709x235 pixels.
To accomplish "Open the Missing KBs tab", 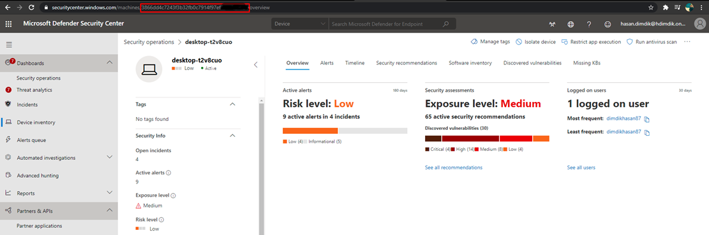I will click(587, 63).
